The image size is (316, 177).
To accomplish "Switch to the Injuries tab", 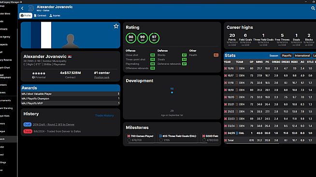I will point(55,15).
